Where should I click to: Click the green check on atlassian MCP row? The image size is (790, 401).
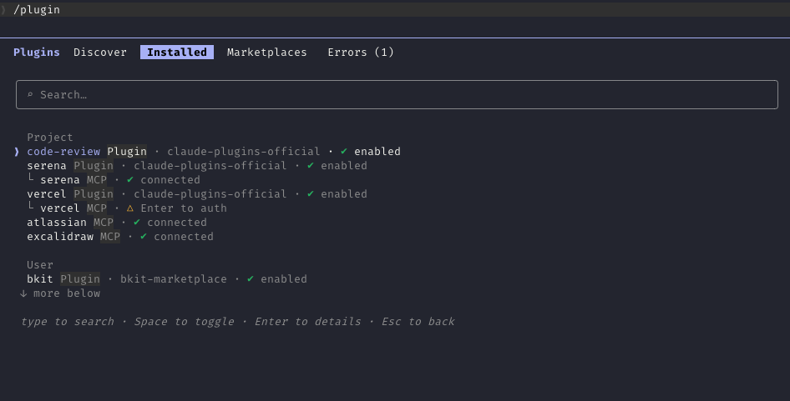(136, 222)
